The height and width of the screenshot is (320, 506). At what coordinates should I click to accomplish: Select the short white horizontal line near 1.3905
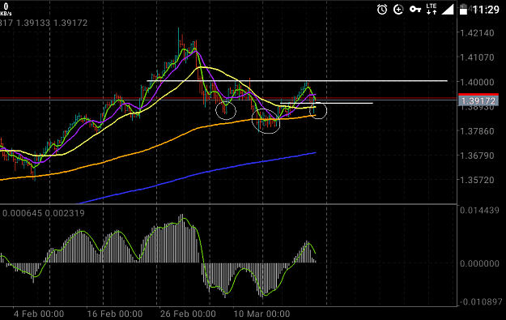(326, 104)
